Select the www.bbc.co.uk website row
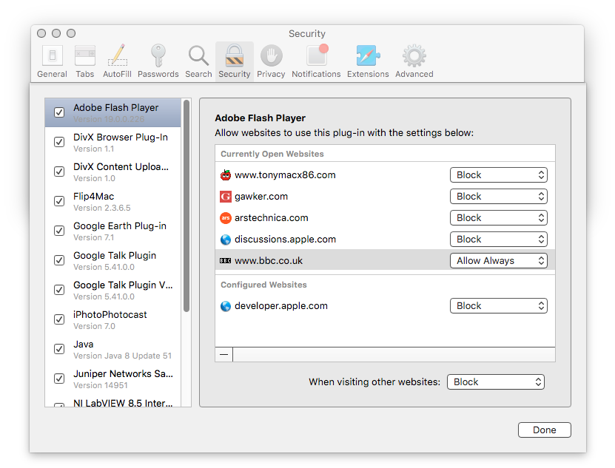The height and width of the screenshot is (468, 615). click(385, 261)
